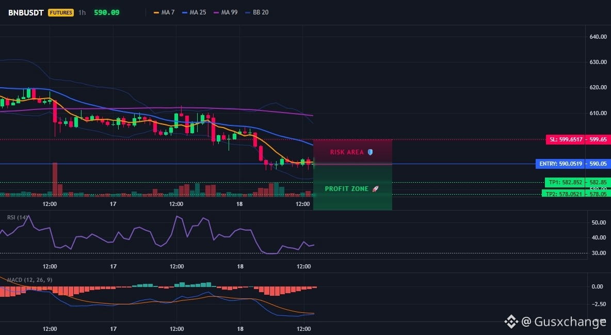Image resolution: width=611 pixels, height=335 pixels.
Task: Toggle the MA 25 legend entry
Action: tap(194, 12)
